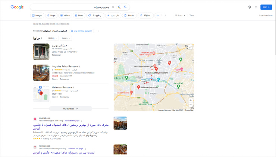Viewport: 276px width, 157px height.
Task: Click the blue magnifier search icon
Action: (125, 7)
